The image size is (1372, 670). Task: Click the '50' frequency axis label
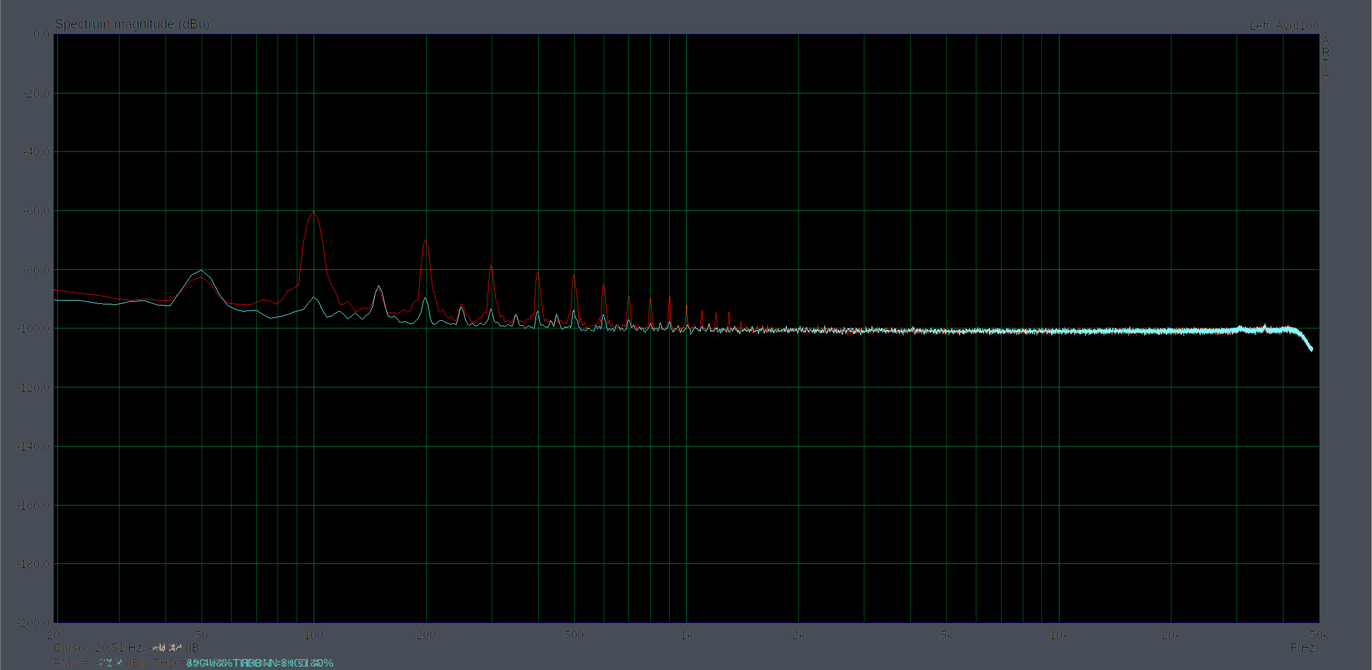click(202, 635)
